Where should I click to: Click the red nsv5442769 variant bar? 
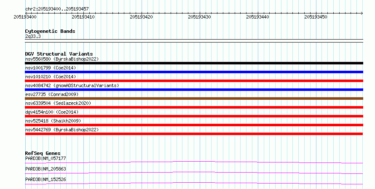(x=194, y=134)
